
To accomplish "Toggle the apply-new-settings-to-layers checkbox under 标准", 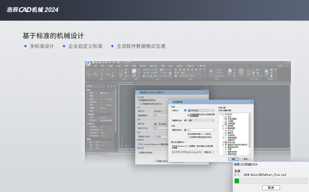I will coord(188,115).
